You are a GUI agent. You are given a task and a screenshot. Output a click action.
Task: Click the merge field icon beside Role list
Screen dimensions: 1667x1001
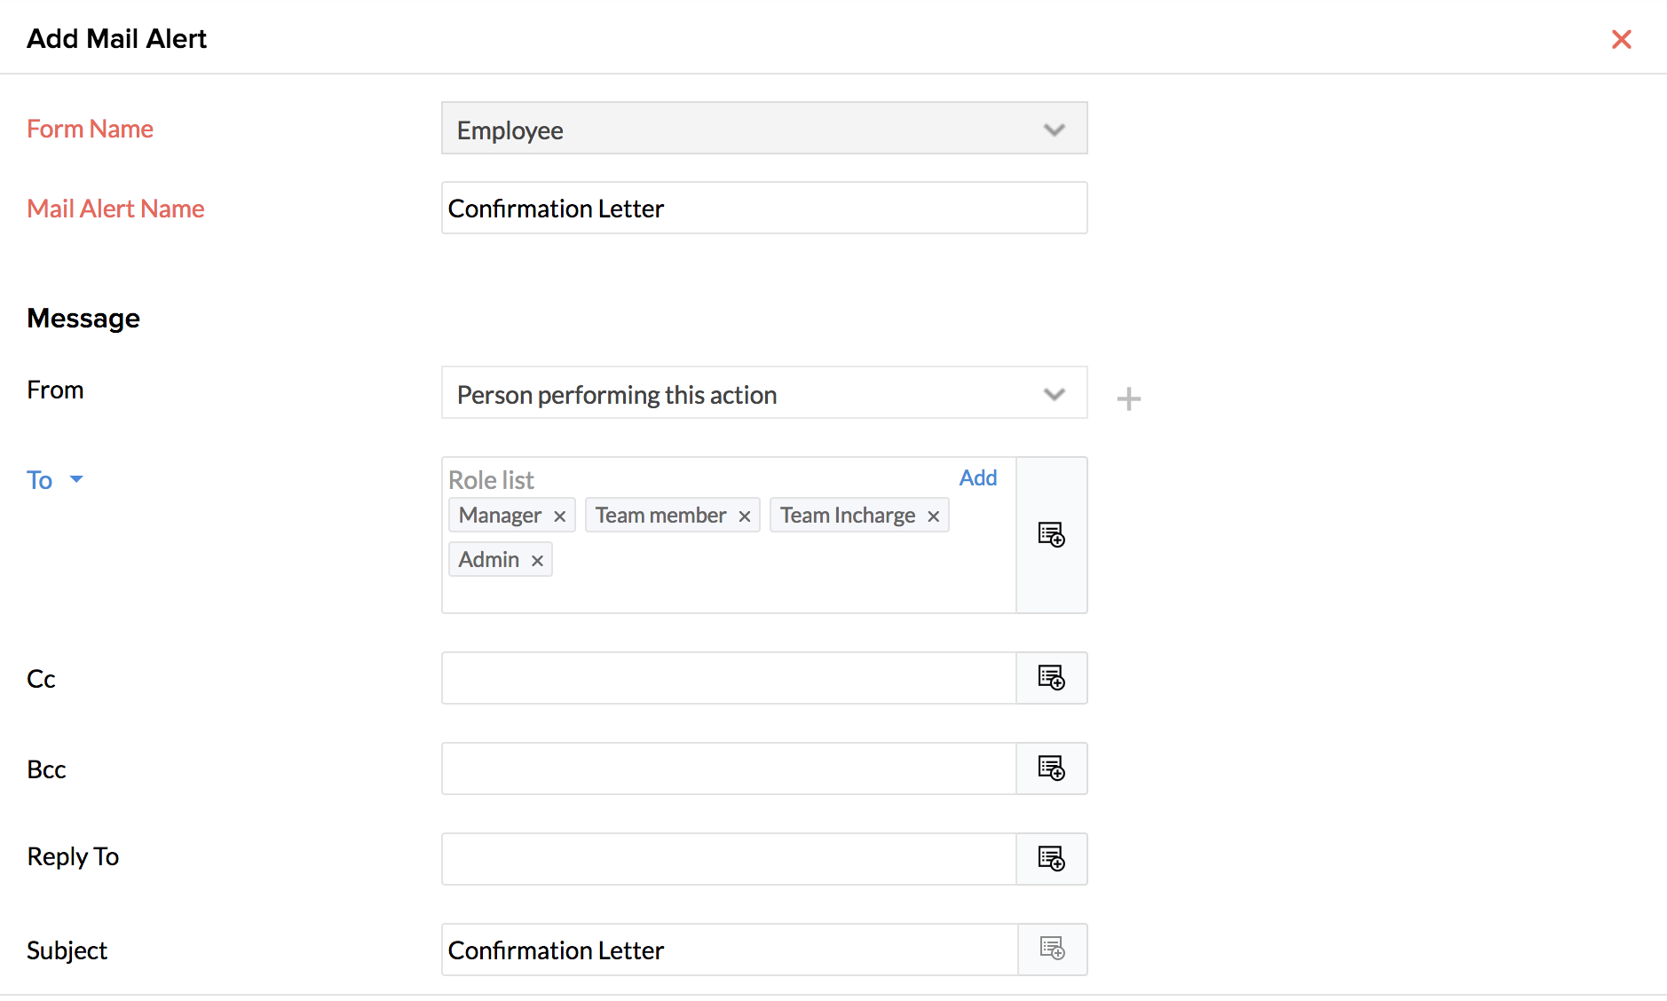tap(1052, 535)
